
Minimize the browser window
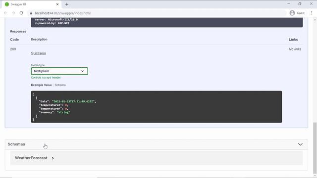coord(289,4)
